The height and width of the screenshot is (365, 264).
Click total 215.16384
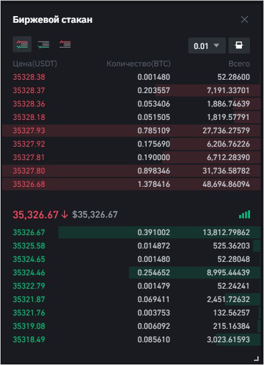(x=231, y=326)
